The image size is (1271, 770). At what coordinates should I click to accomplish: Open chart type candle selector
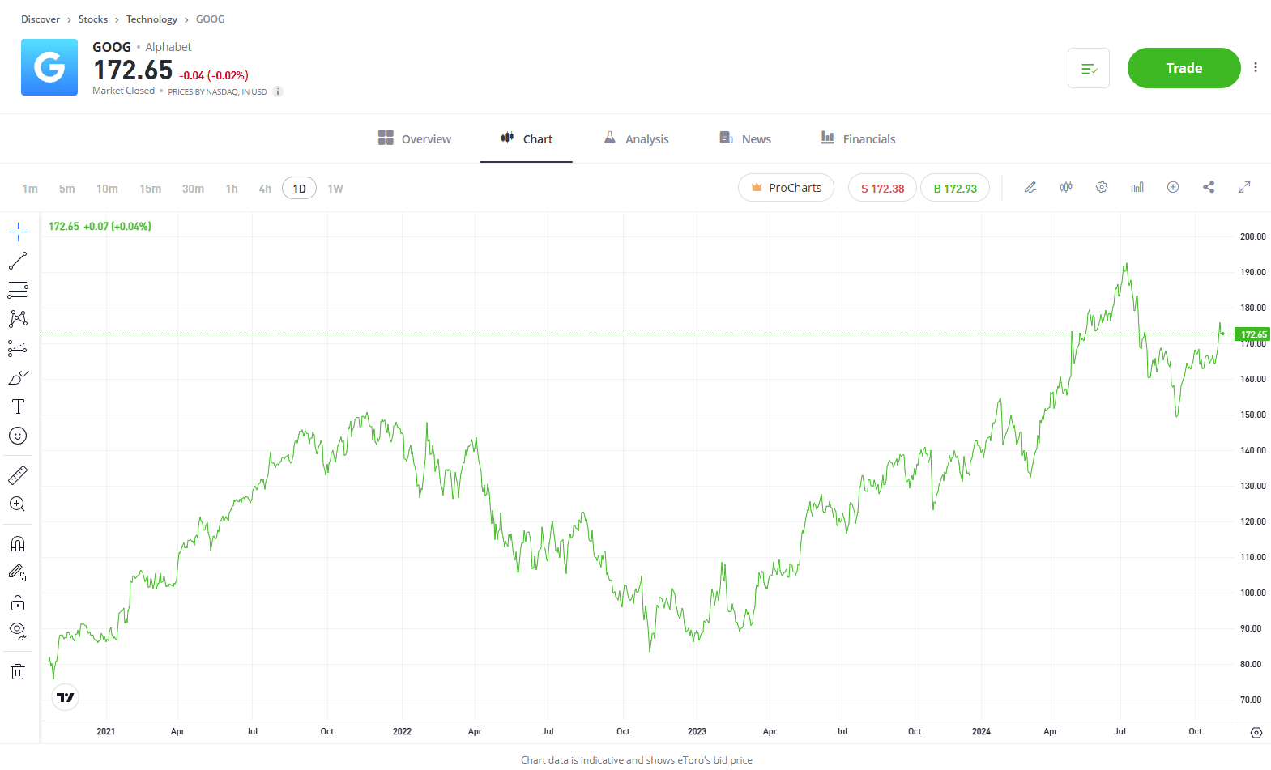[x=1066, y=187]
